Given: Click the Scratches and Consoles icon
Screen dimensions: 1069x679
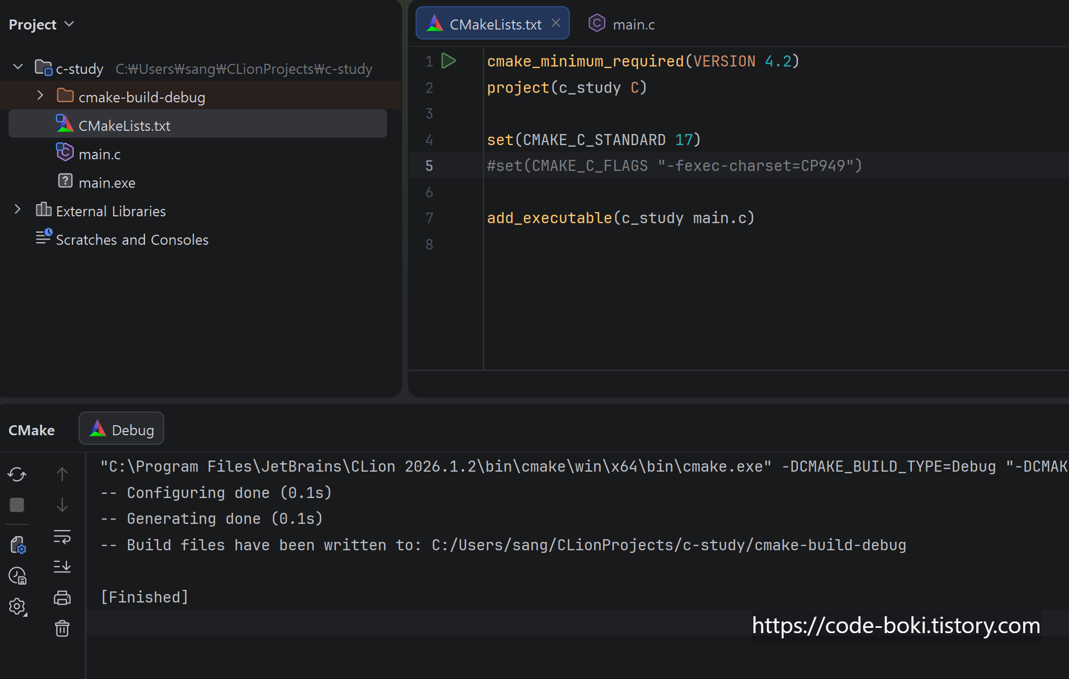Looking at the screenshot, I should pos(43,237).
